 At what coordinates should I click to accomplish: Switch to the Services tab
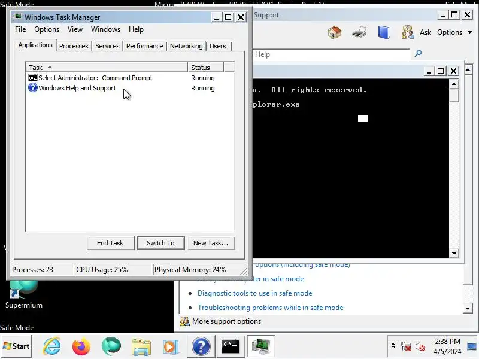(107, 46)
